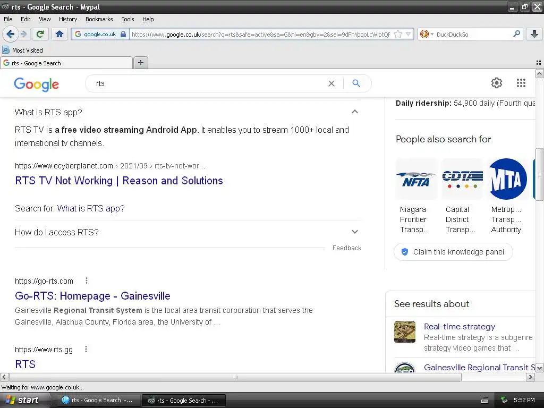Reload the current page

coord(40,34)
